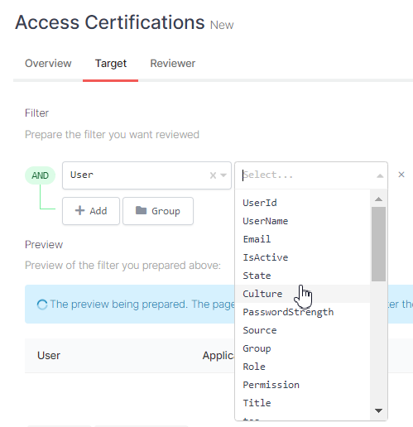This screenshot has height=427, width=413.
Task: Click the Group button with the folder icon
Action: click(158, 211)
